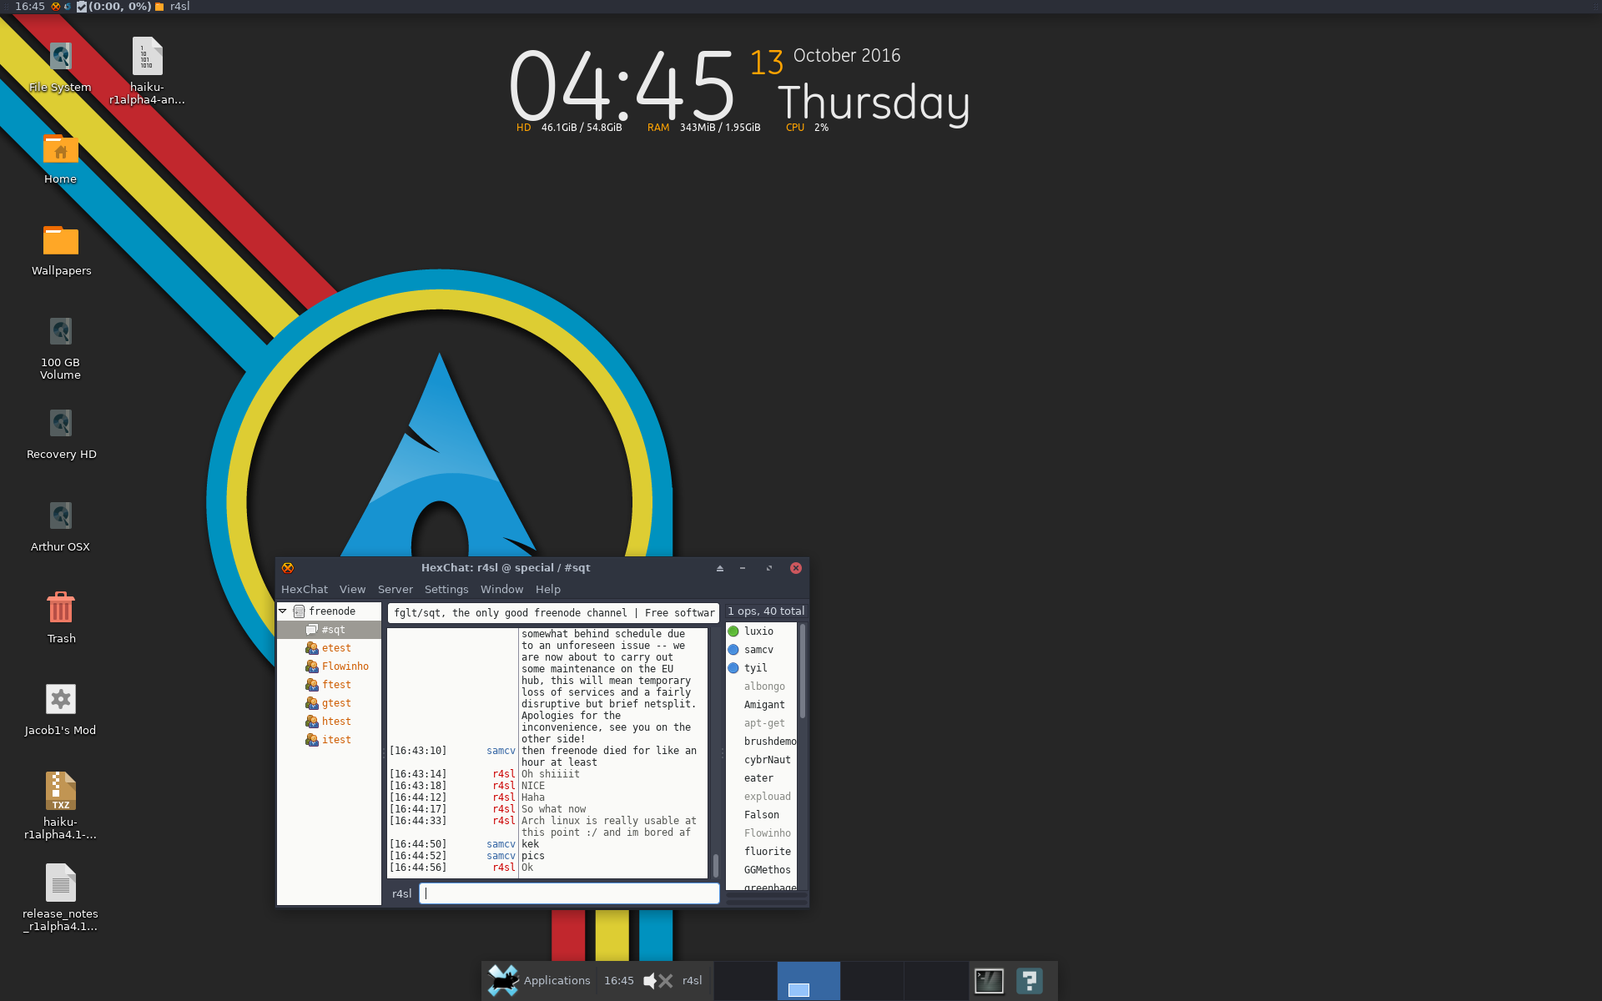The height and width of the screenshot is (1001, 1602).
Task: Open the Home folder icon on desktop
Action: (60, 149)
